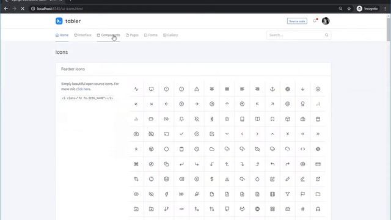Click the tabler logo

pos(68,21)
